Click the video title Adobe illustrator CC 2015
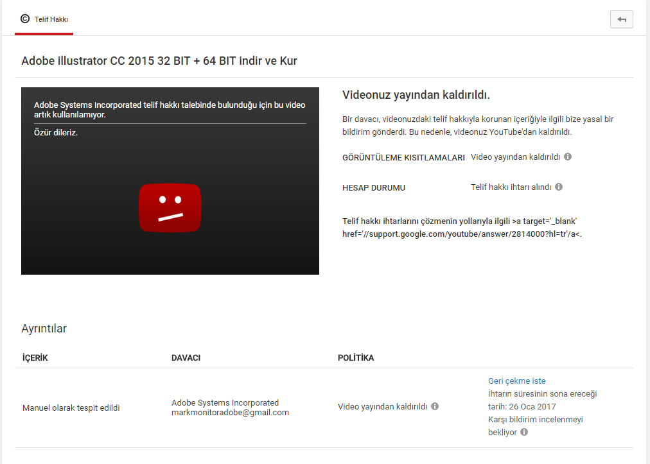Screen dimensions: 650x464 (x=159, y=61)
